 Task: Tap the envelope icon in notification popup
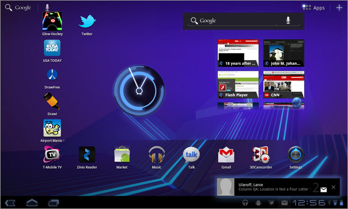tap(324, 190)
